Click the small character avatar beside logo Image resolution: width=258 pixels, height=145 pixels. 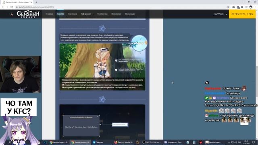pyautogui.click(x=12, y=14)
